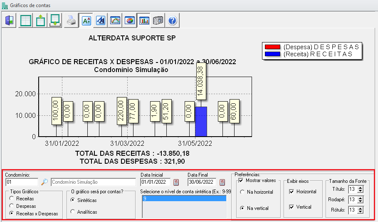Click the 77,00 value label
The height and width of the screenshot is (222, 378).
(133, 111)
